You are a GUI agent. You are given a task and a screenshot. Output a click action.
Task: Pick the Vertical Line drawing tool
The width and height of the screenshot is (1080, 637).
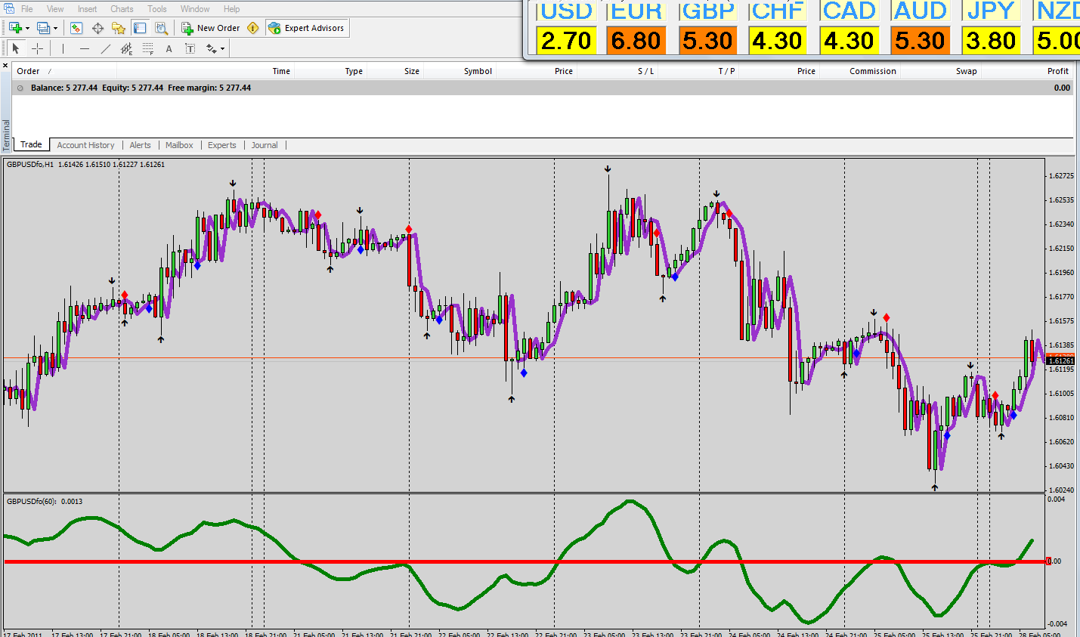point(63,48)
